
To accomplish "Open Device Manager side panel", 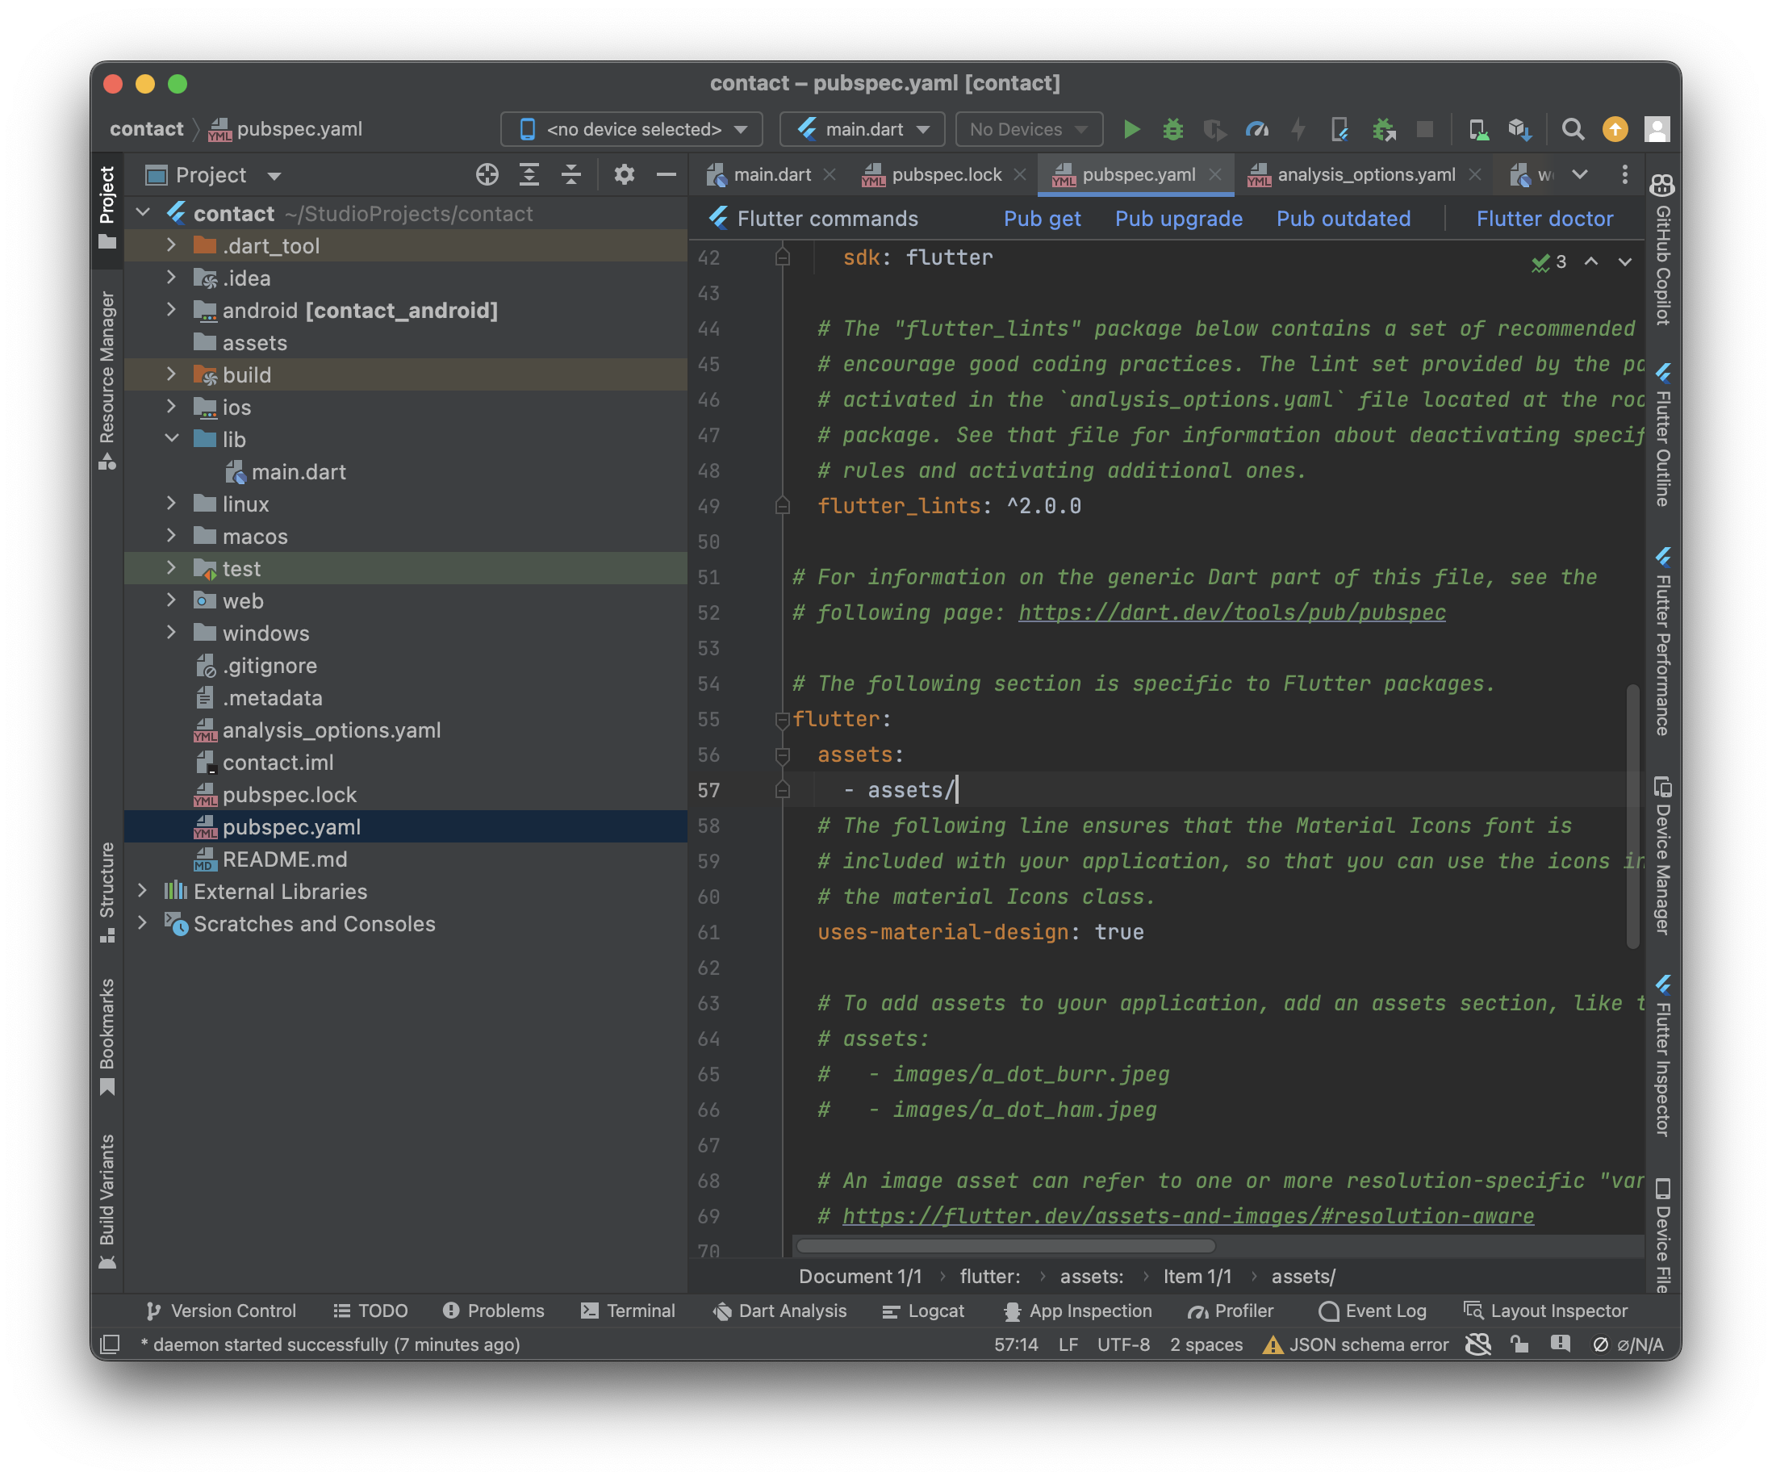I will (1662, 855).
